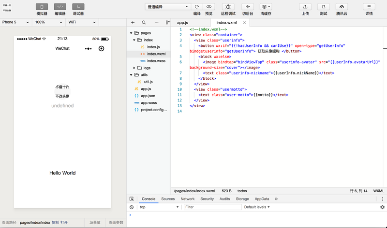Expand the logs folder
The height and width of the screenshot is (228, 387).
pos(134,68)
